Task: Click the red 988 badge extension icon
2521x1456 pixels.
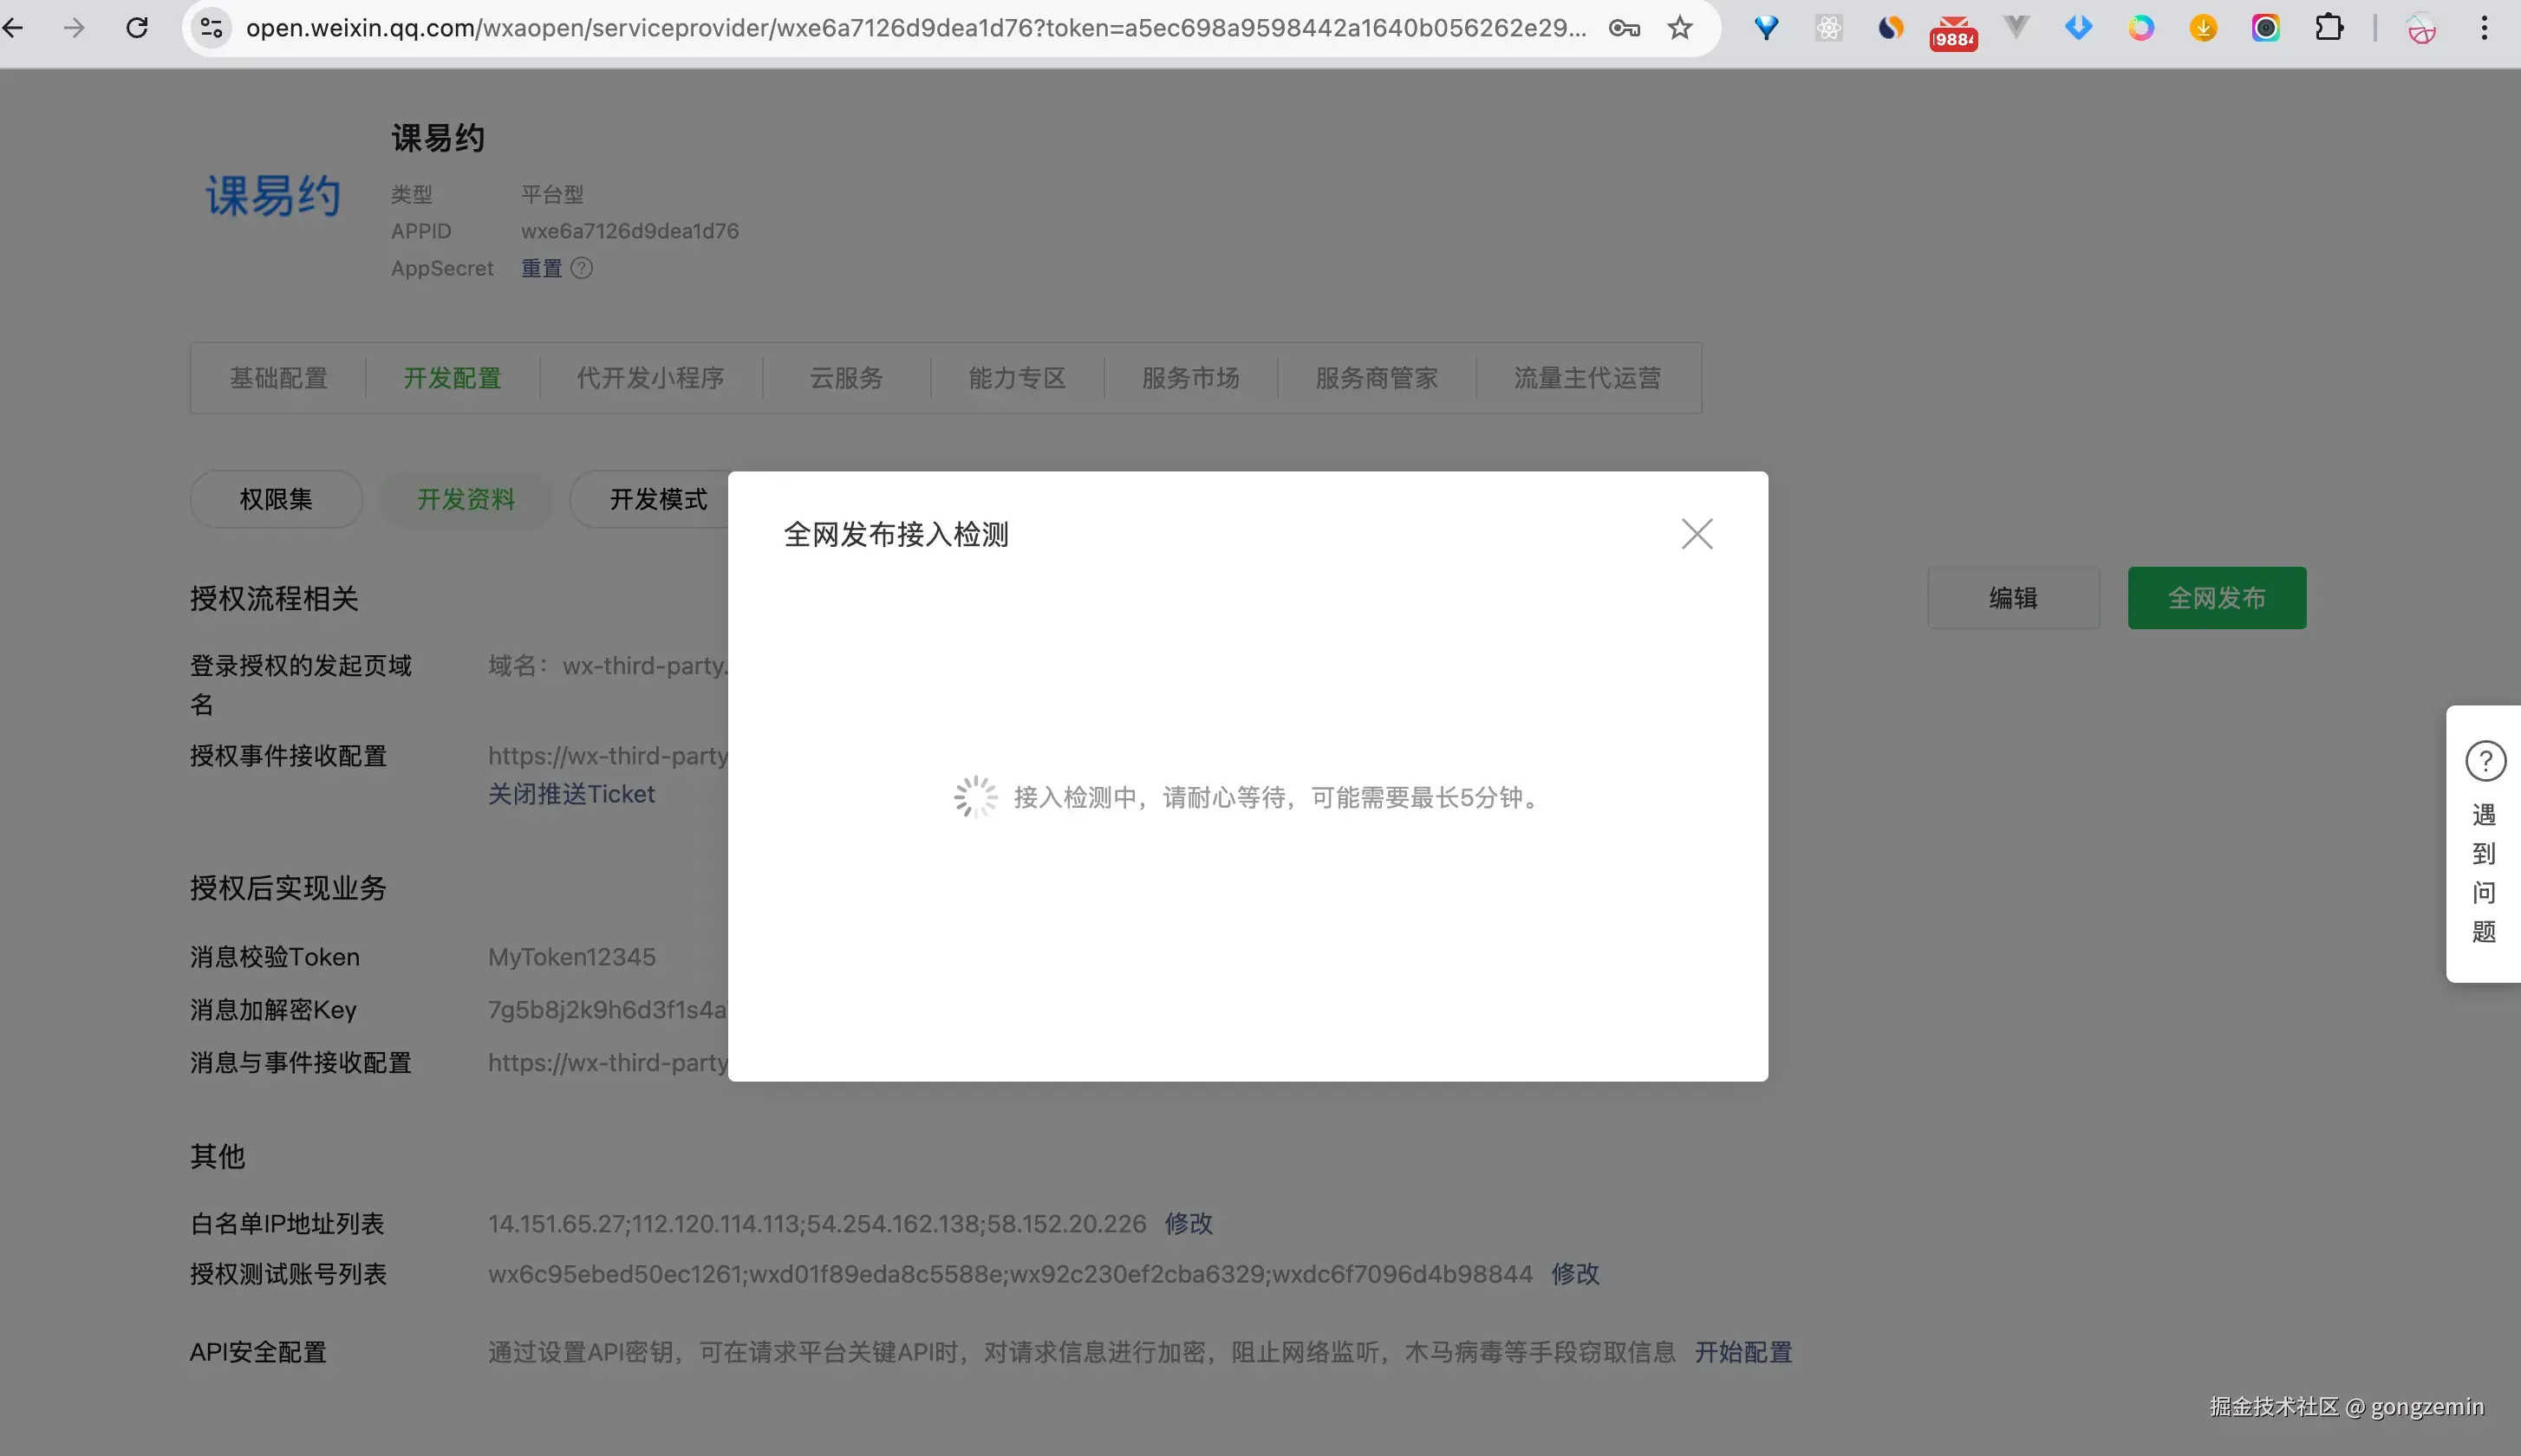Action: 1953,30
